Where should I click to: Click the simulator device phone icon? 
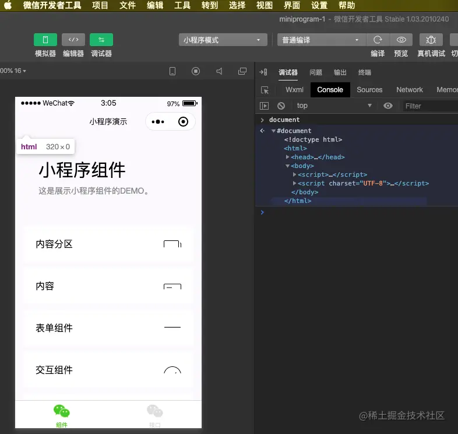point(172,71)
